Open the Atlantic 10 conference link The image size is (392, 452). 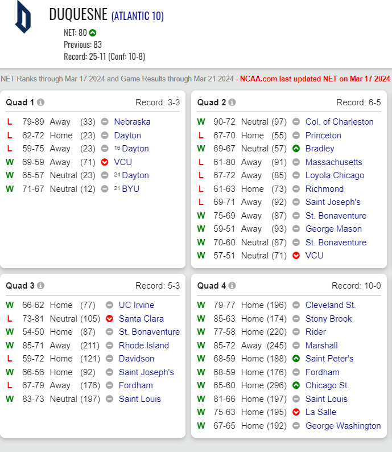(x=137, y=17)
